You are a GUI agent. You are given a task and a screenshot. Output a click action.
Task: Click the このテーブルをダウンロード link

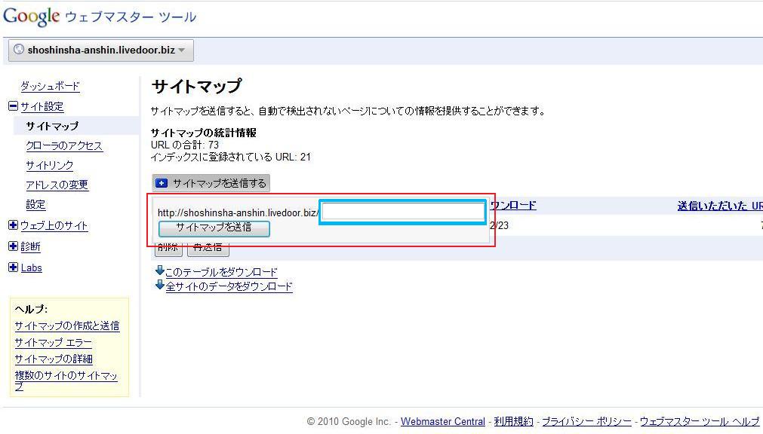[x=221, y=272]
